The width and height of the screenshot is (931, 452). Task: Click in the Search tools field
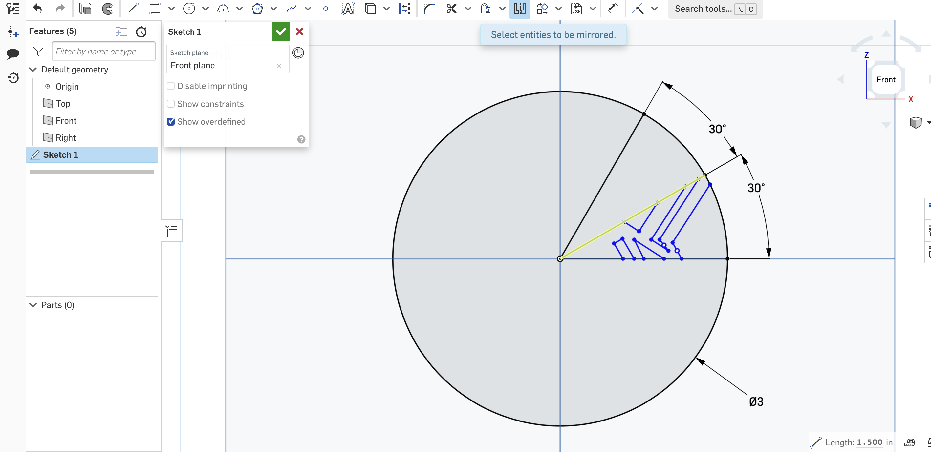point(703,9)
